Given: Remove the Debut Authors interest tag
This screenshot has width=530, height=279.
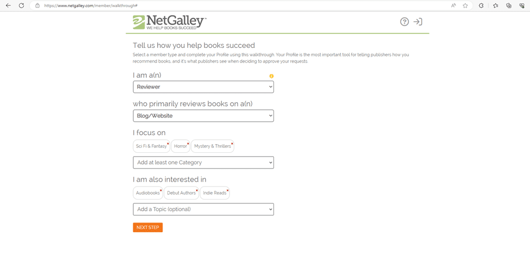Looking at the screenshot, I should (197, 190).
